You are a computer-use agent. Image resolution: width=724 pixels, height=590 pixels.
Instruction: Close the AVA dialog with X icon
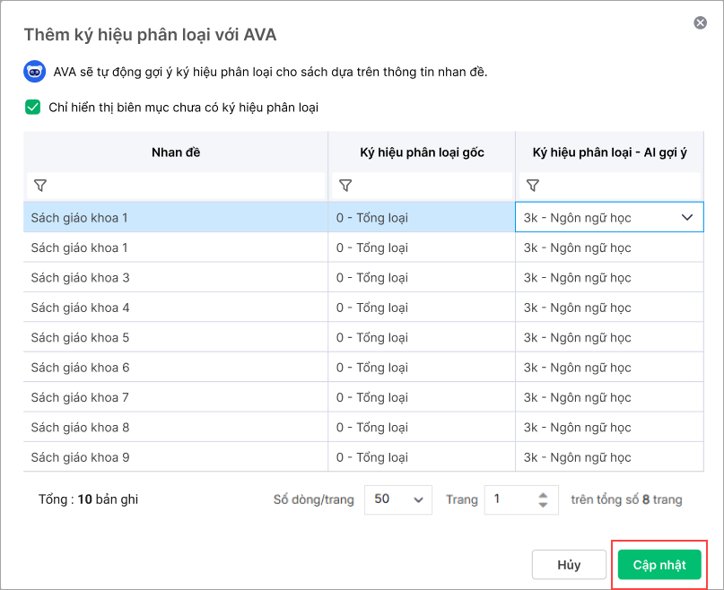(x=700, y=22)
